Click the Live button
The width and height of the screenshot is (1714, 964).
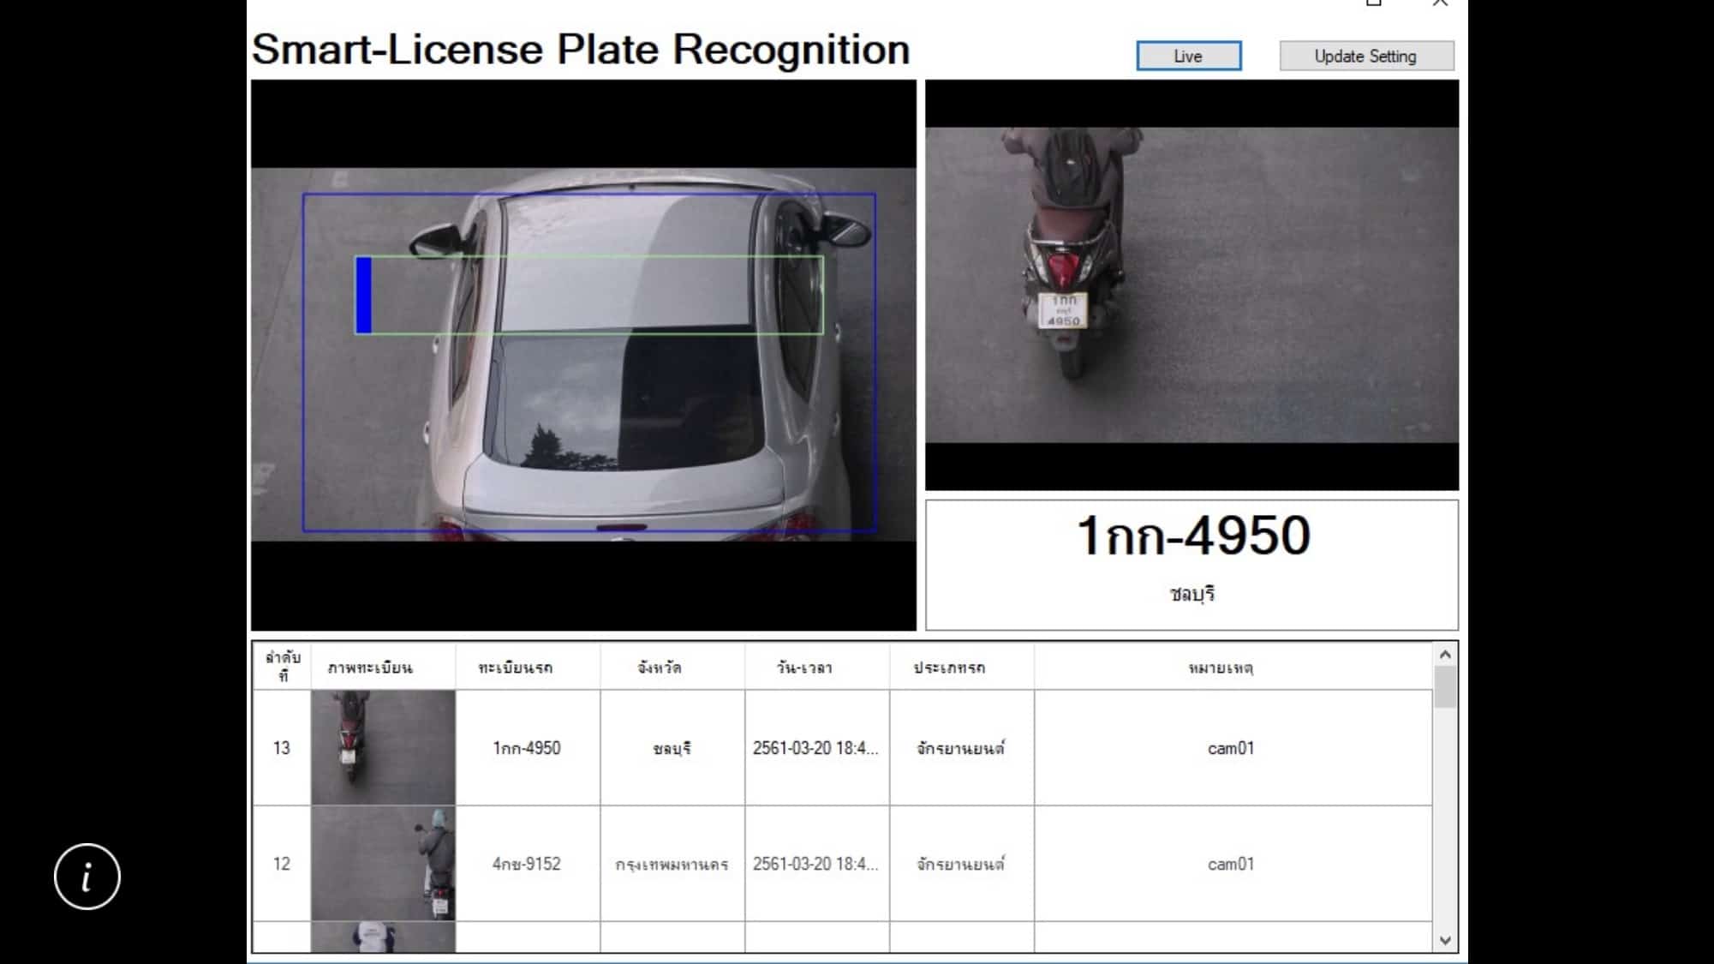[x=1188, y=56]
